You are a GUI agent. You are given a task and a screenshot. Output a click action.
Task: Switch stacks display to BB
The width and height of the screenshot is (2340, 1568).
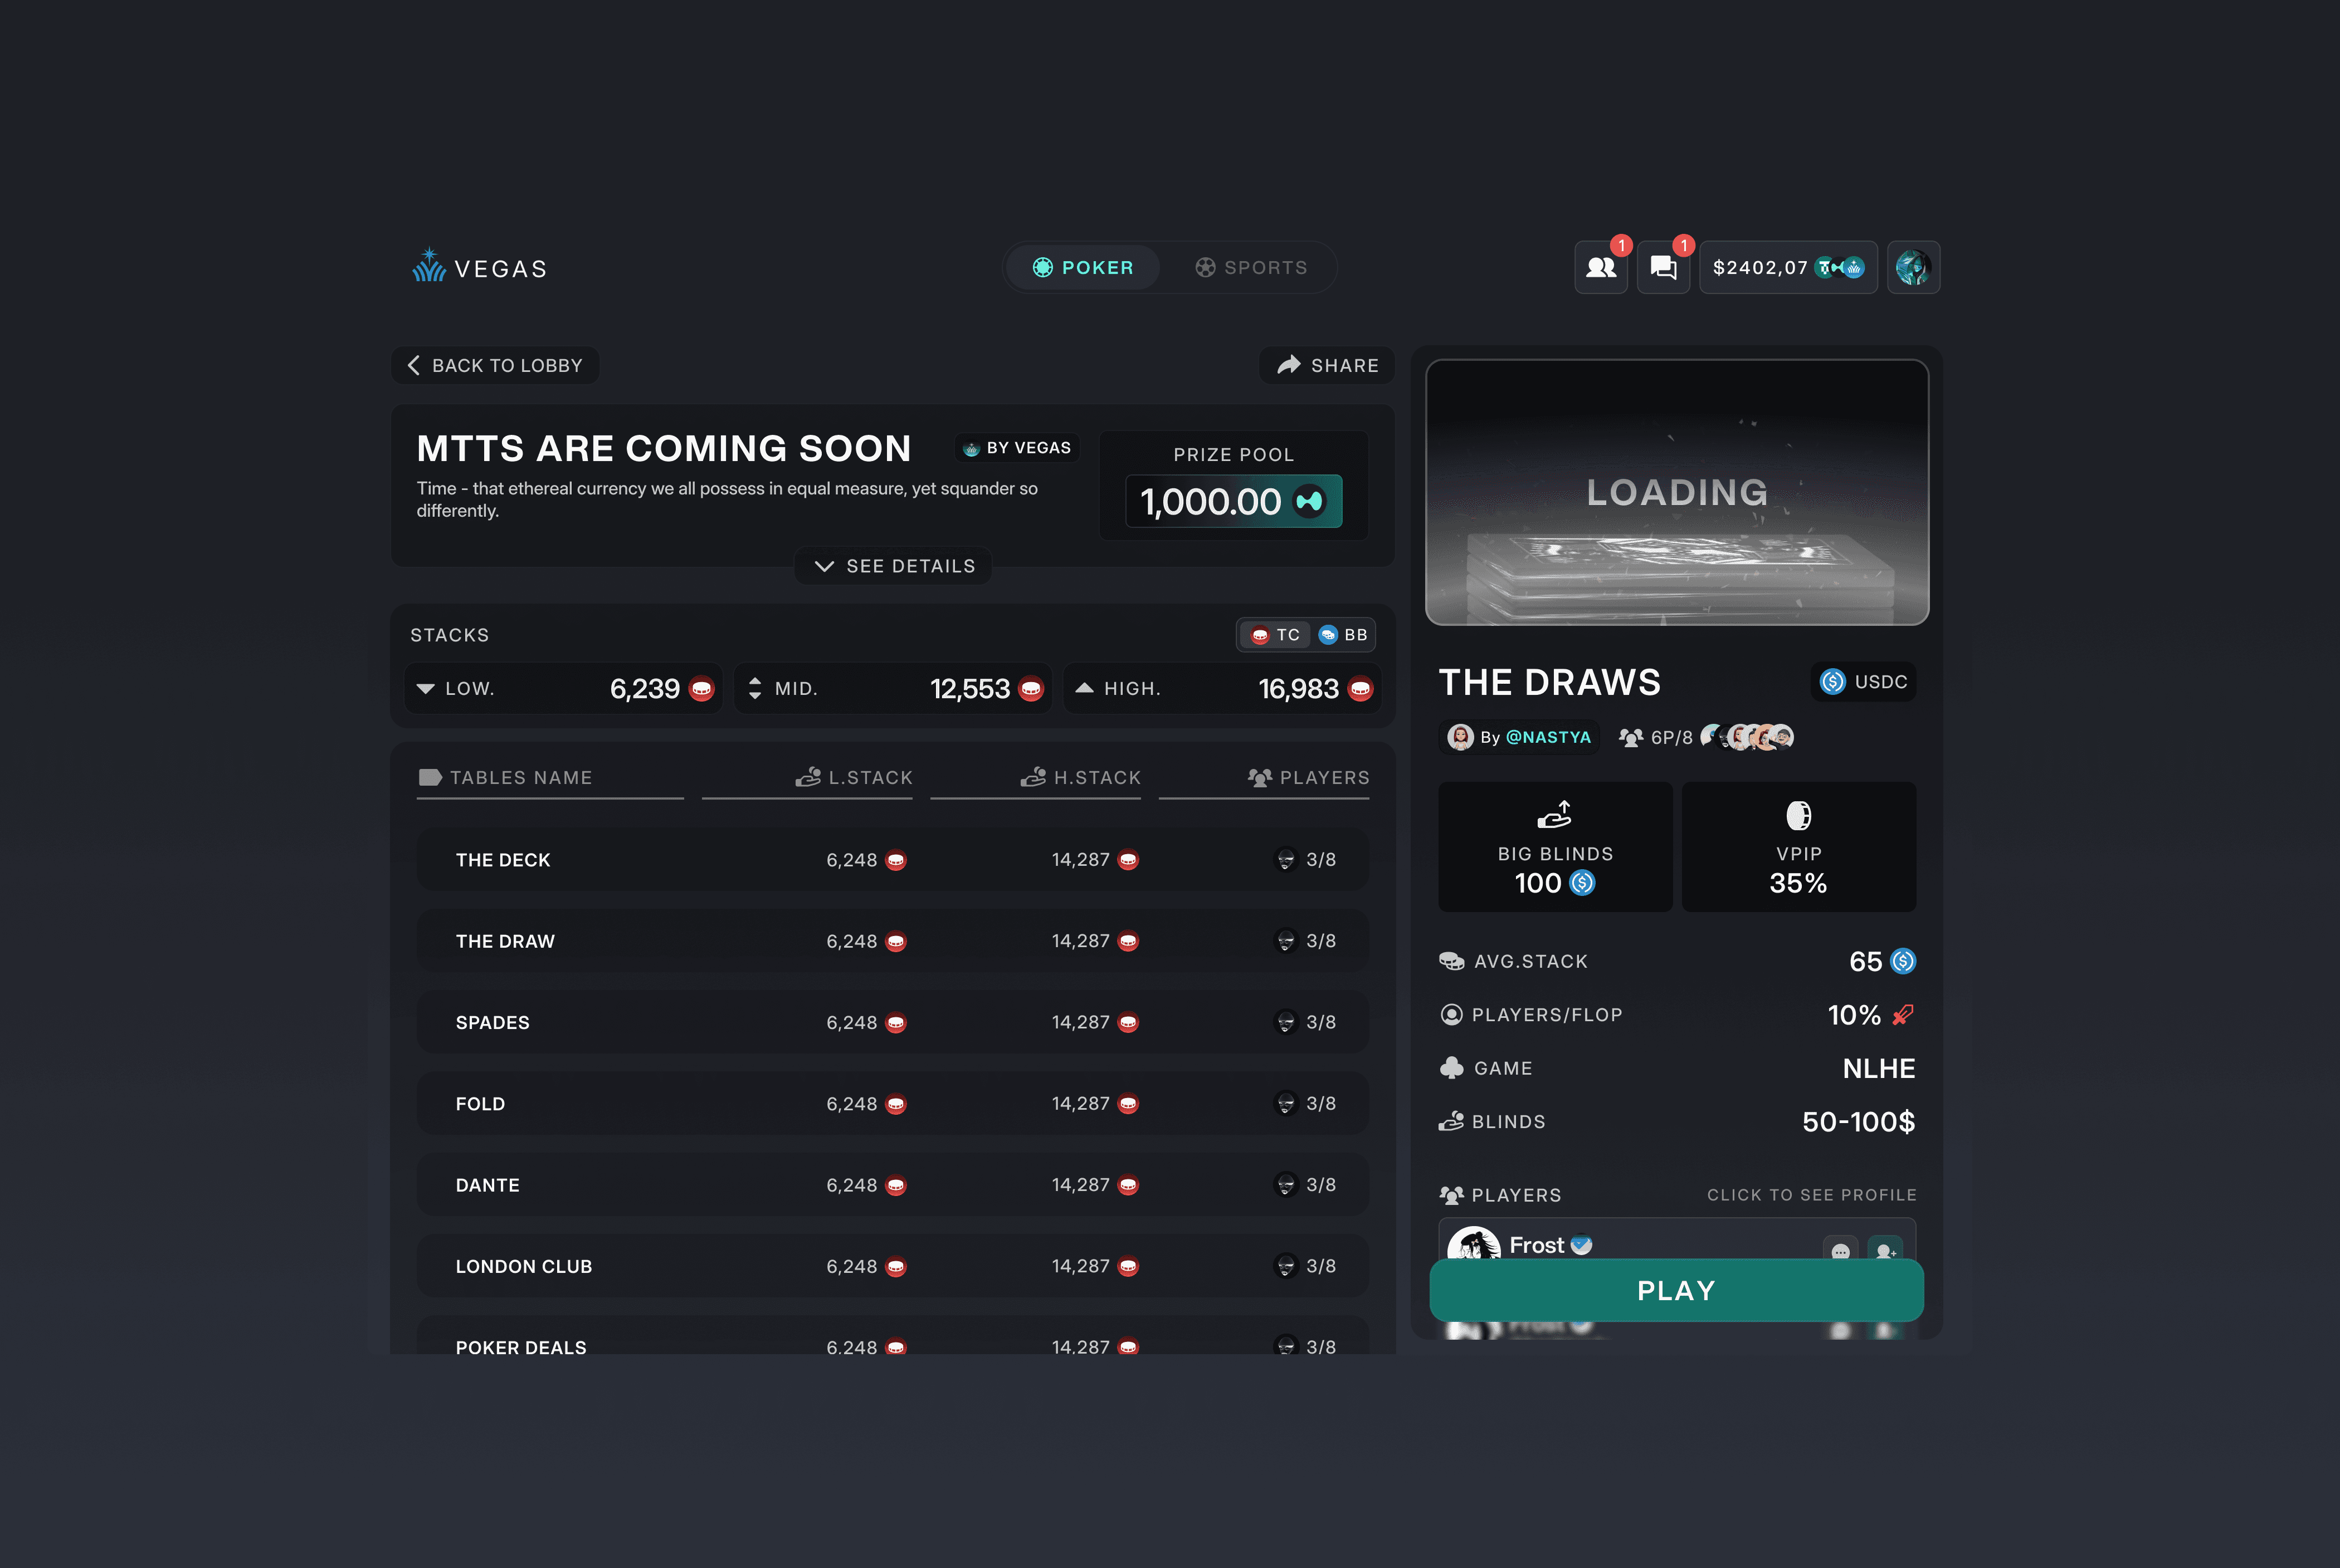pos(1344,635)
